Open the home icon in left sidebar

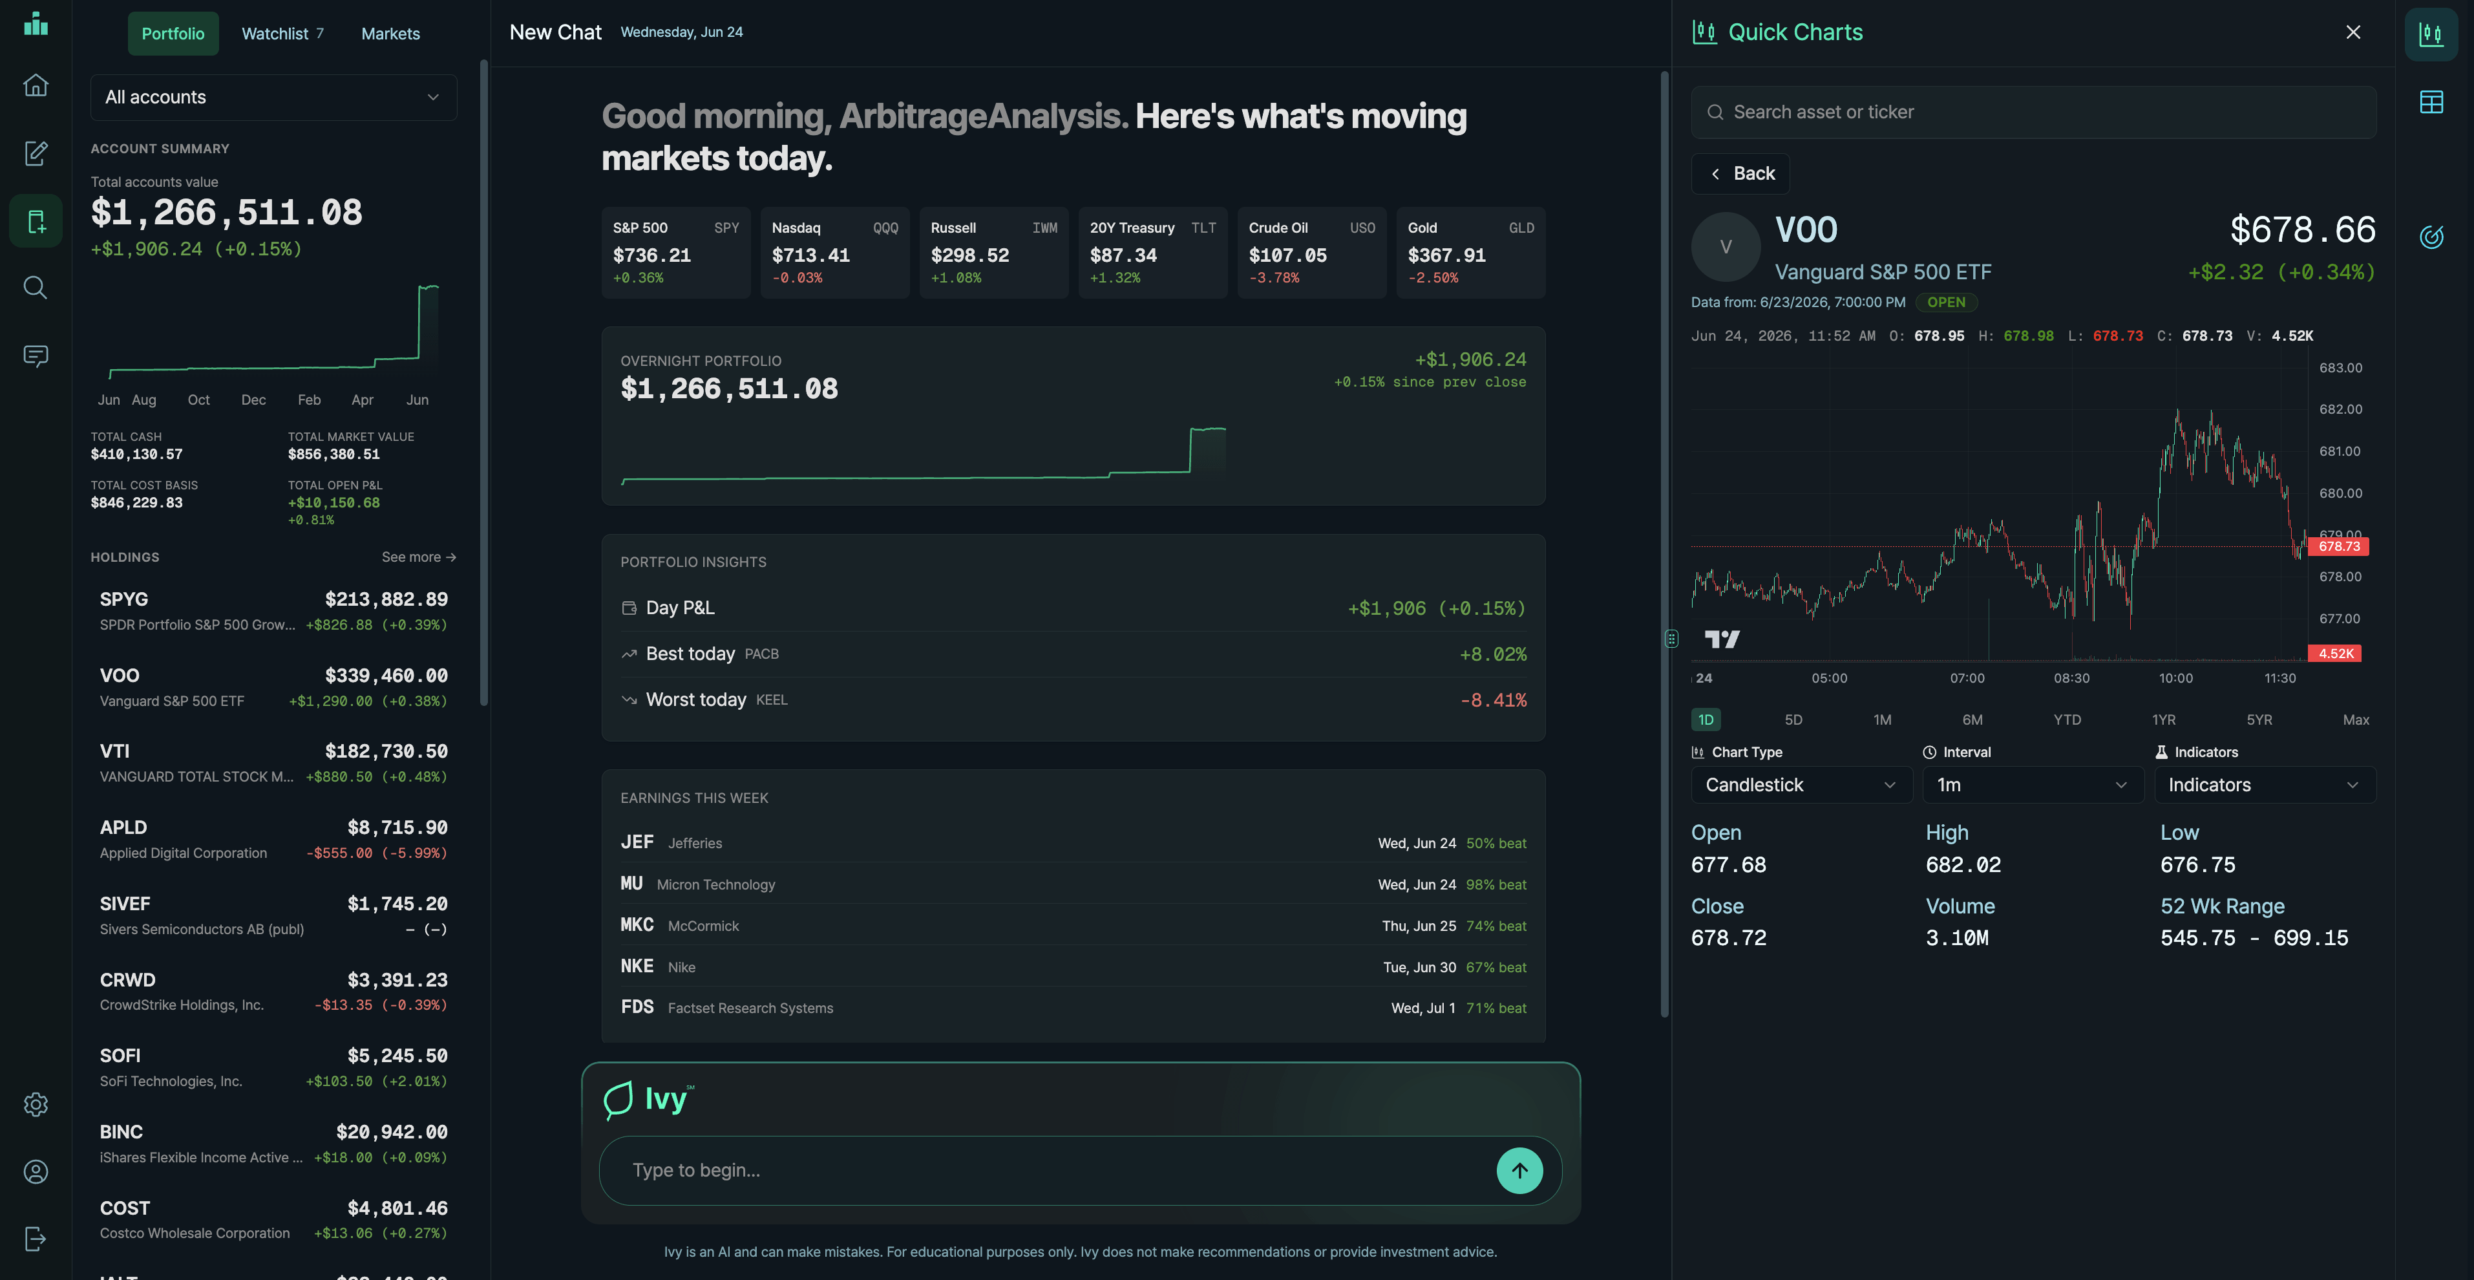coord(36,85)
